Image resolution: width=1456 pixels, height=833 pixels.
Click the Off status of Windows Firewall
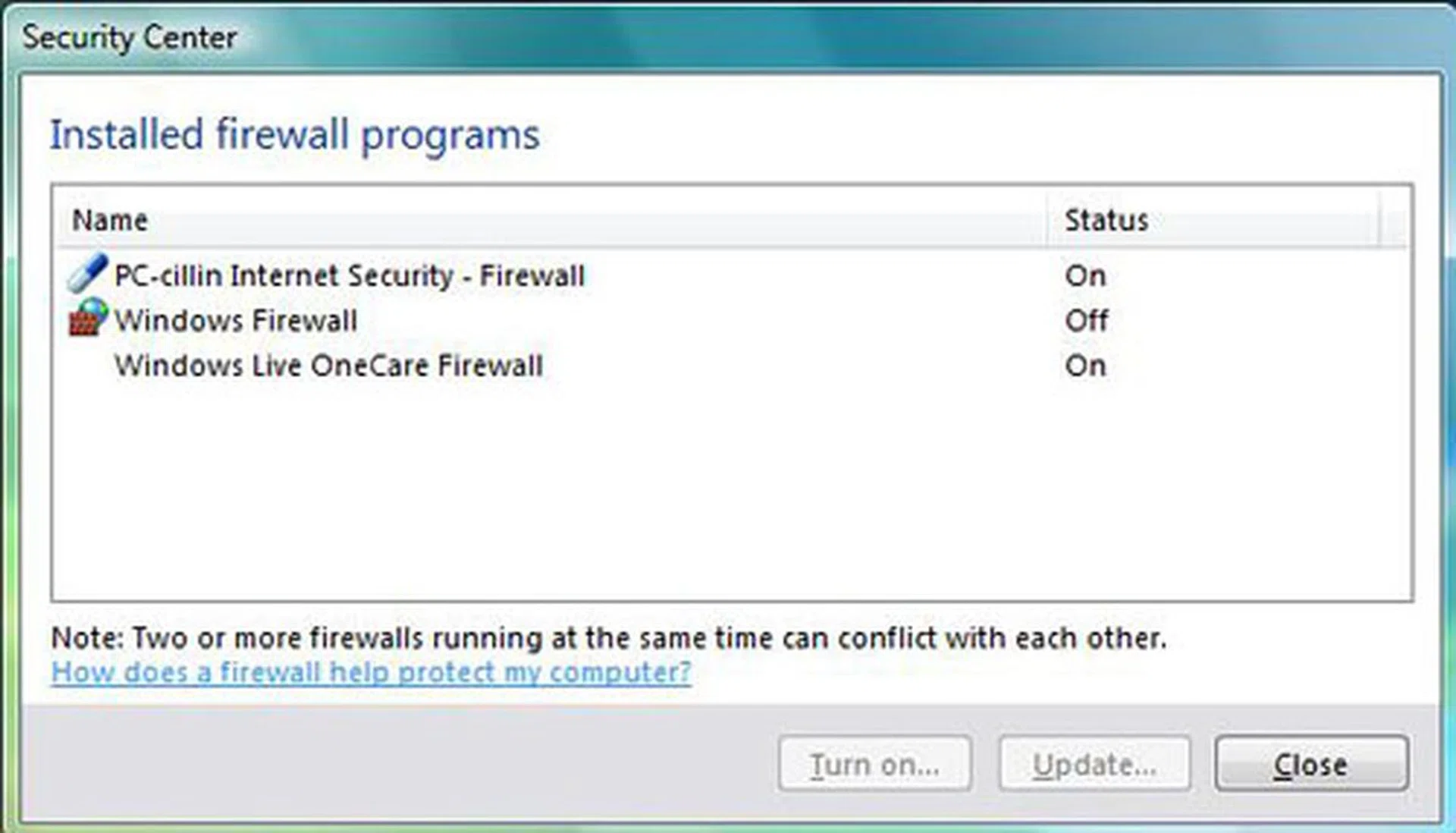1086,319
